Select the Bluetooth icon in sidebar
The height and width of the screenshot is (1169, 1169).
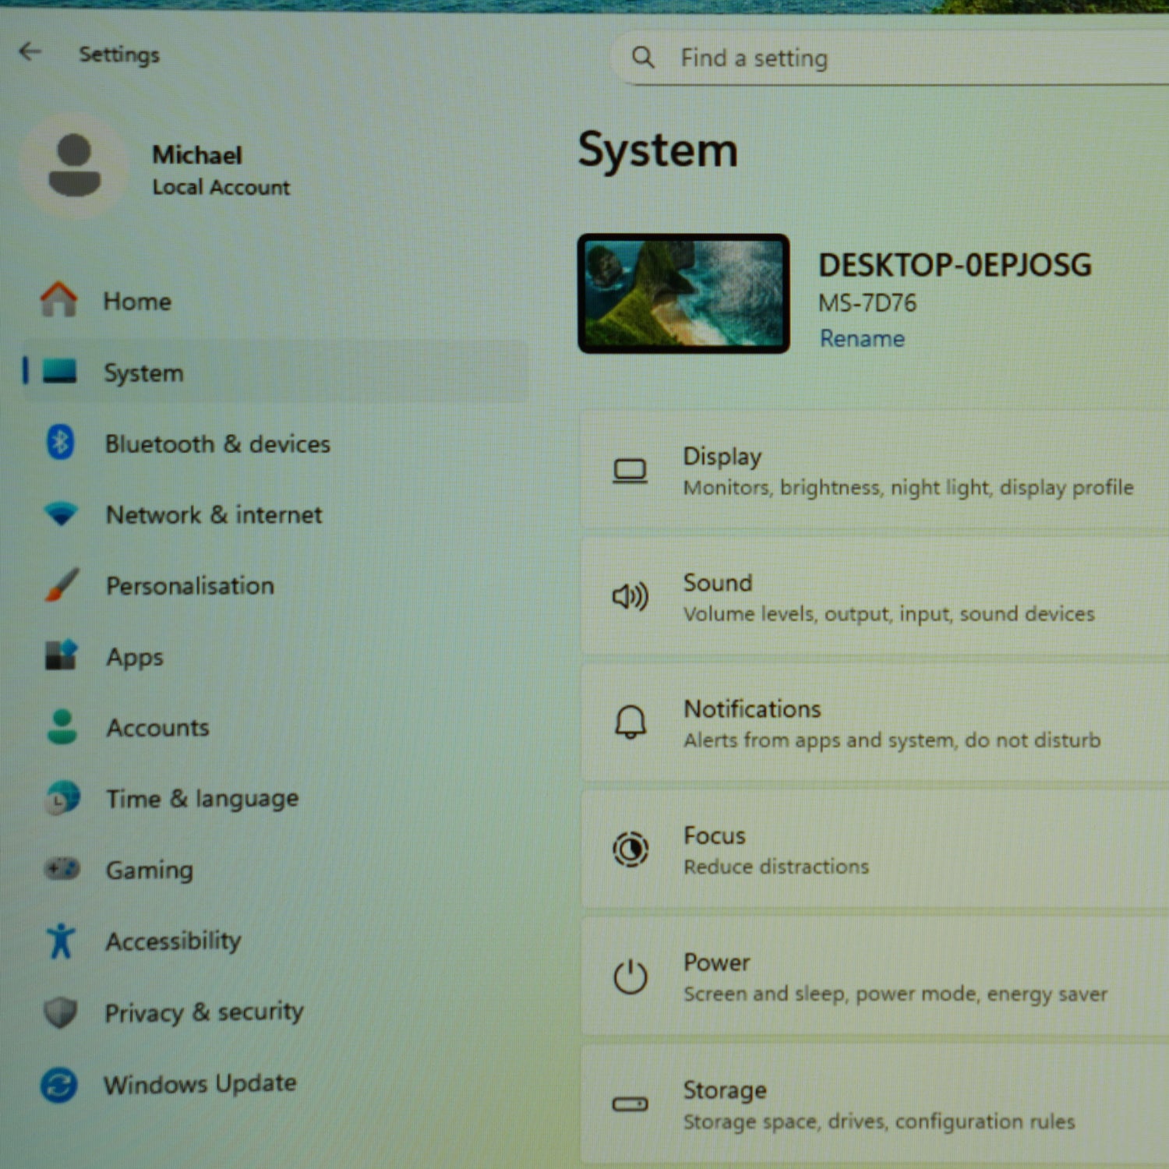60,443
